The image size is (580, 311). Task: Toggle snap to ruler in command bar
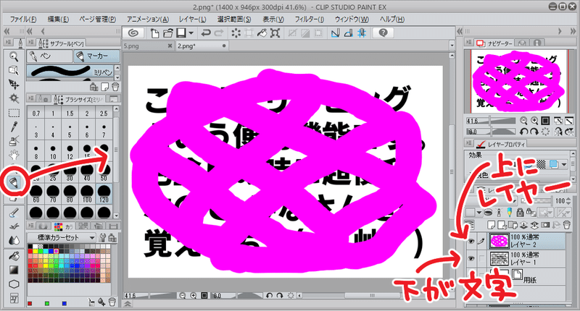pos(335,33)
